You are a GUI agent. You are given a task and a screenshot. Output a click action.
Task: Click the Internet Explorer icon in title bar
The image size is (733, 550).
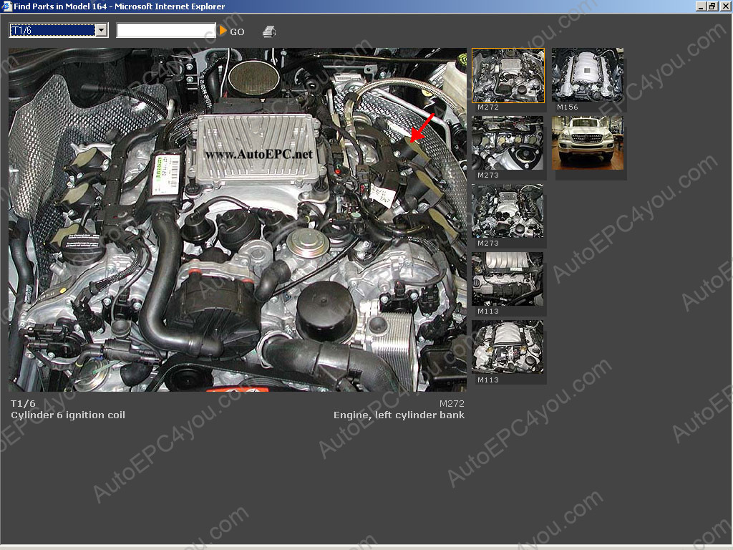(6, 6)
